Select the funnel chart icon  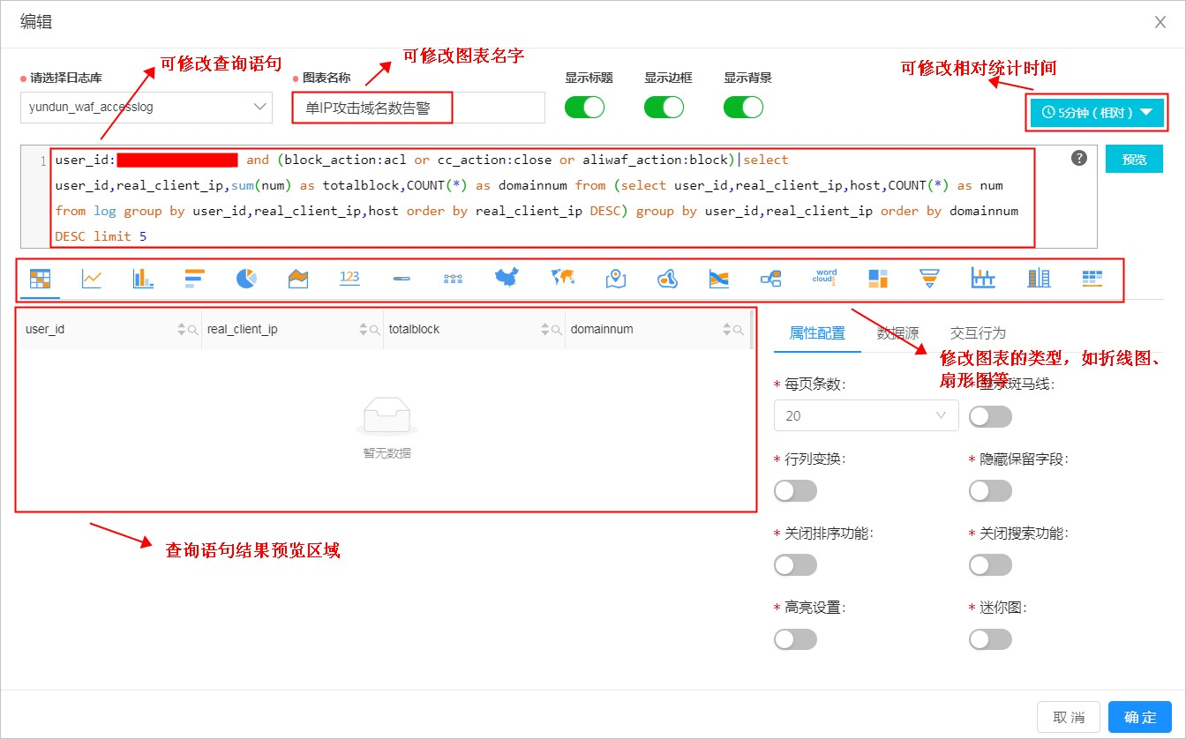point(929,279)
